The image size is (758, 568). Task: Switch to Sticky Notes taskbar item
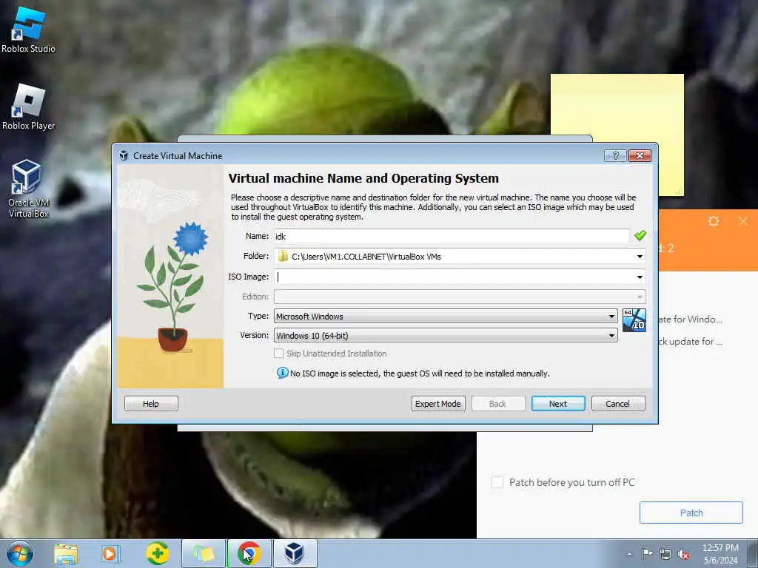coord(204,553)
